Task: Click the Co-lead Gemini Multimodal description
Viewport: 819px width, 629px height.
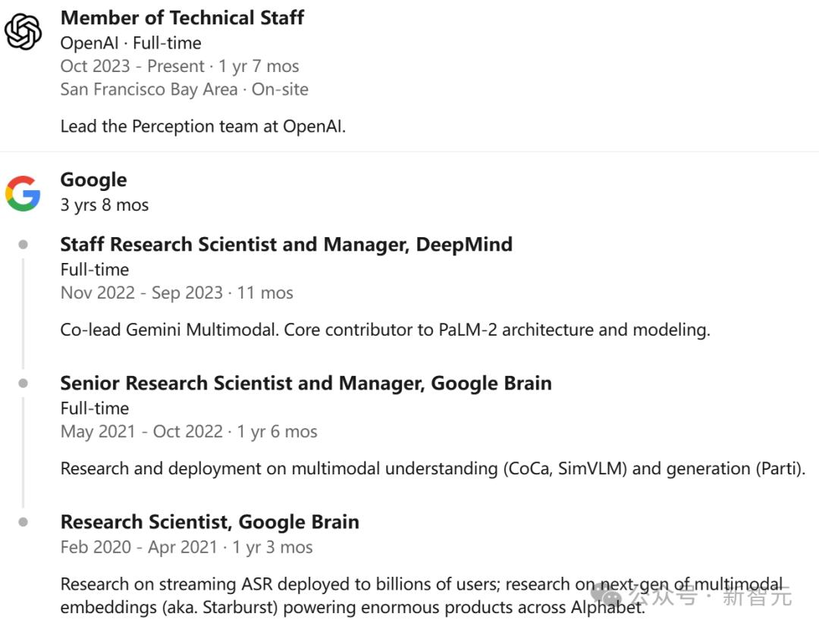Action: click(x=384, y=330)
